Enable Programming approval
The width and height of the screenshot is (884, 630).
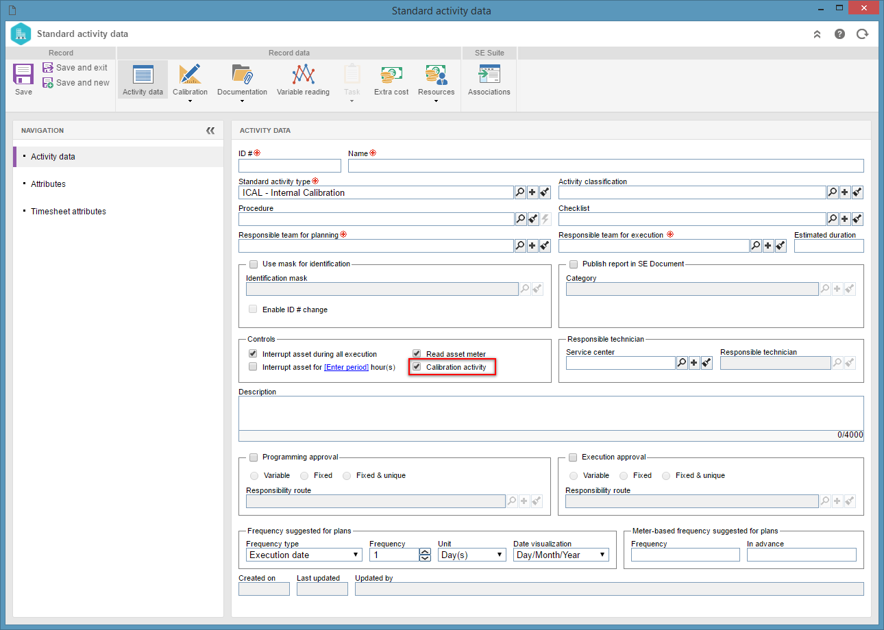pyautogui.click(x=254, y=457)
